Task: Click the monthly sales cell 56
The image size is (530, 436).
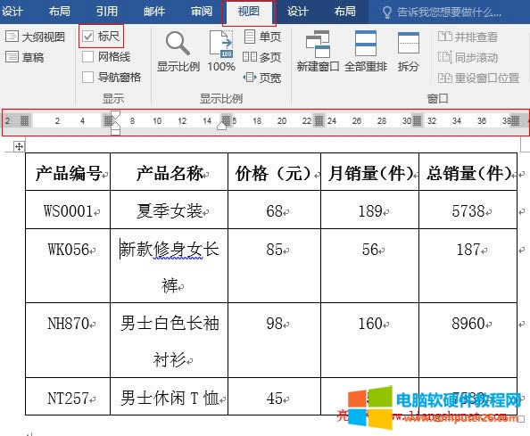Action: (369, 266)
